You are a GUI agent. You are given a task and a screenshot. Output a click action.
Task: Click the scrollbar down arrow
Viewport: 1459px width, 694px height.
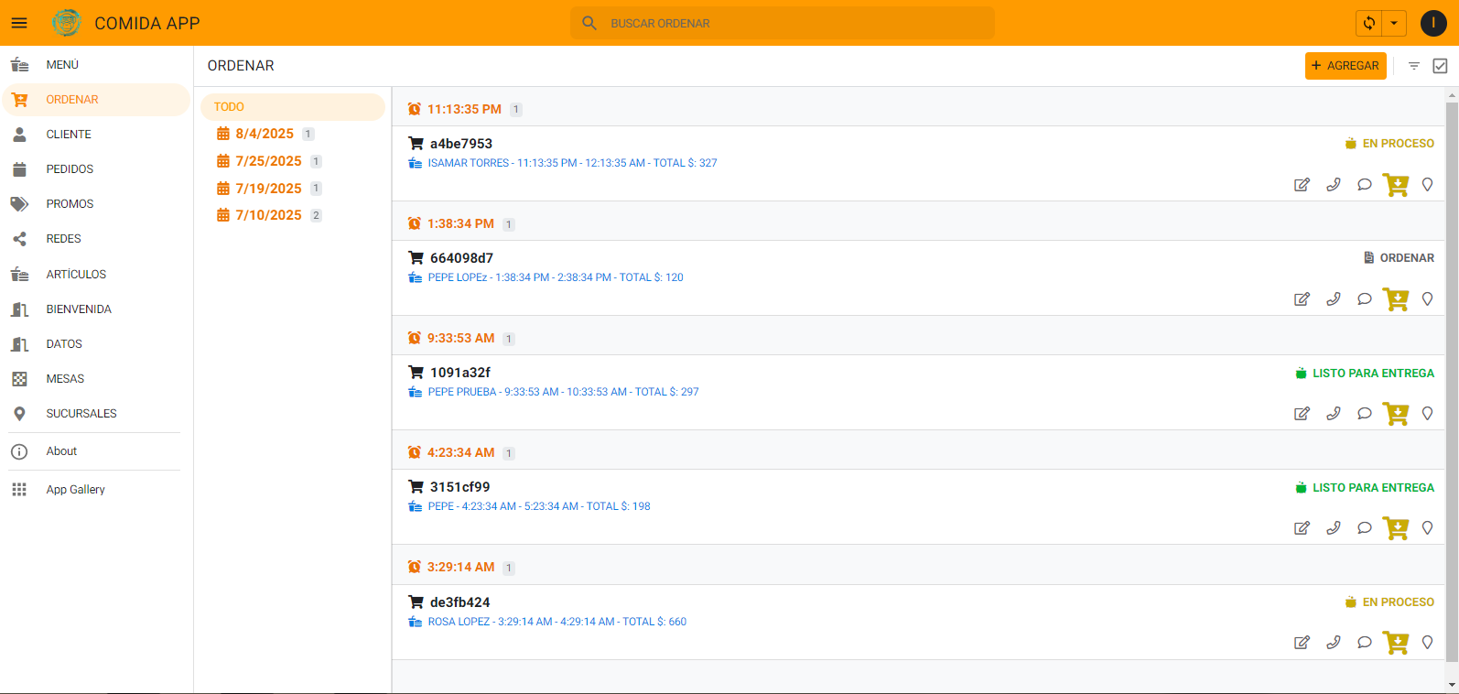pyautogui.click(x=1452, y=685)
